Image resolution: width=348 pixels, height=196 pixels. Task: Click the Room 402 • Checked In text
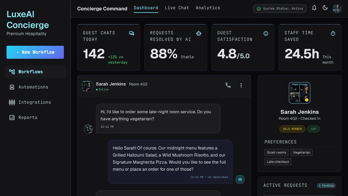click(x=300, y=118)
